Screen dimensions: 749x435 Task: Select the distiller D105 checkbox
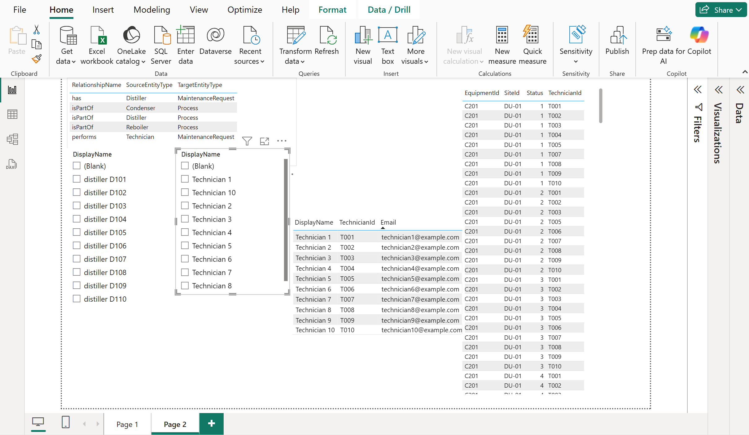[77, 232]
